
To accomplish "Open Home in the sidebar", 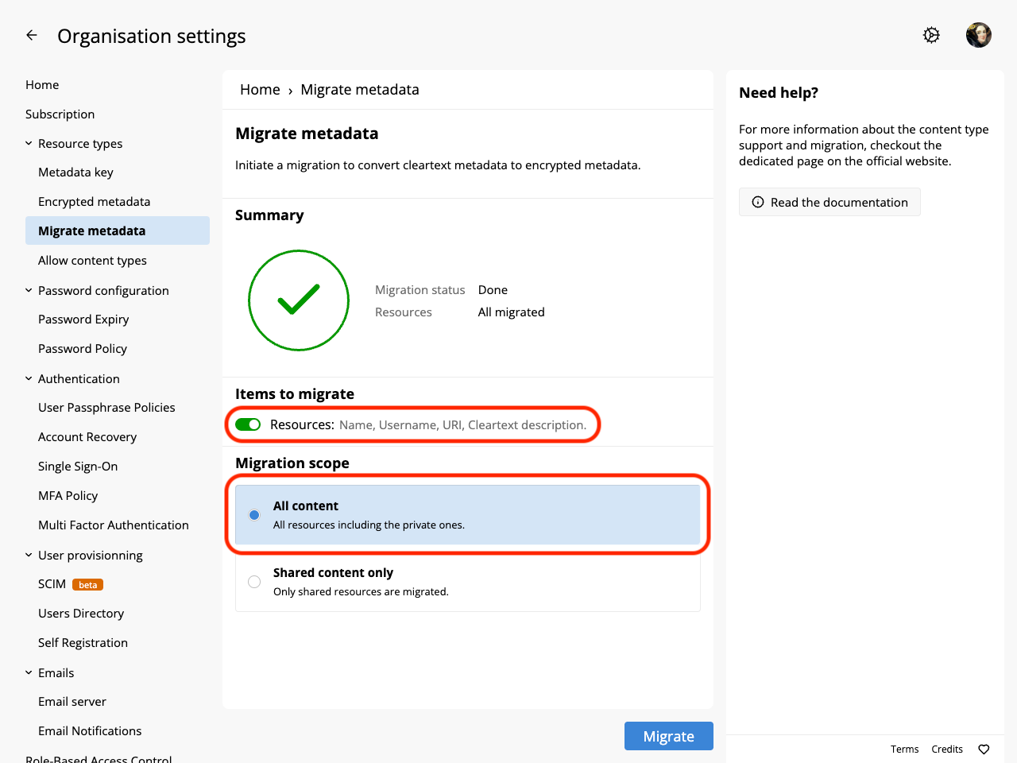I will pyautogui.click(x=42, y=85).
